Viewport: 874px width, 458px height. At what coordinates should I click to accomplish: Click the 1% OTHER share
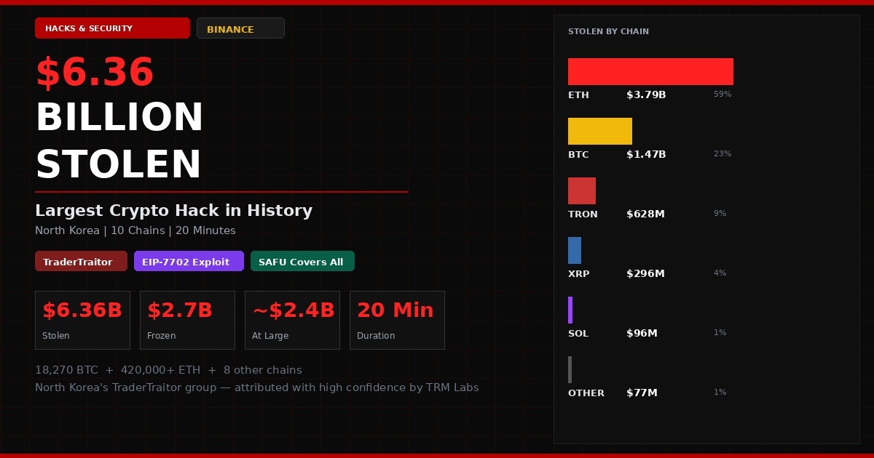pyautogui.click(x=720, y=393)
